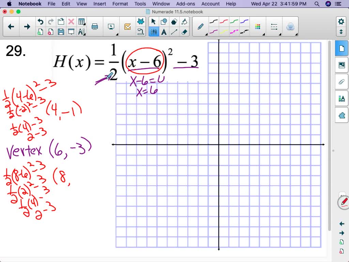Open the Attachments paperclip tab in sidebar
Viewport: 349px width, 262px height.
[342, 82]
